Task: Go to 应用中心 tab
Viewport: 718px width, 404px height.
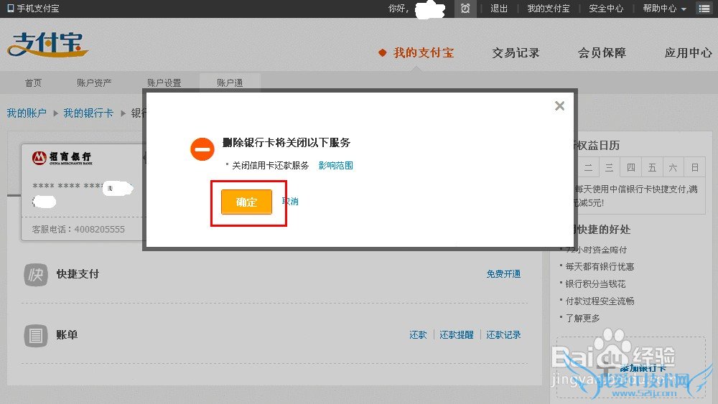Action: 688,52
